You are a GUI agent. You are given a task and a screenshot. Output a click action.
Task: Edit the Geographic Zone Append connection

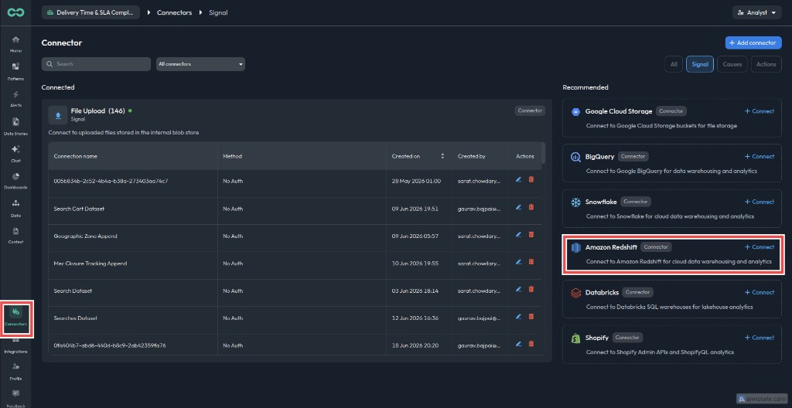[x=518, y=234]
